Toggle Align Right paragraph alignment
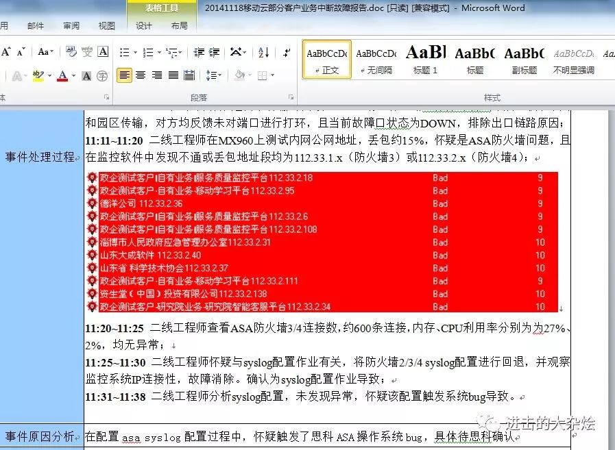615x450 pixels. pyautogui.click(x=157, y=75)
